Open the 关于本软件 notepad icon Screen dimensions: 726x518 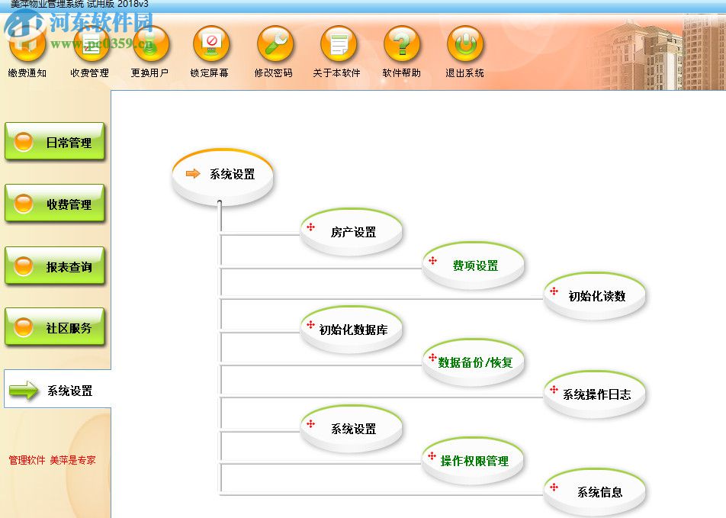pos(339,44)
